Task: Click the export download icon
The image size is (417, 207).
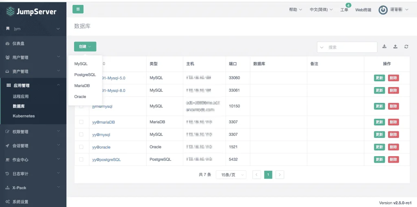Action: coord(384,46)
